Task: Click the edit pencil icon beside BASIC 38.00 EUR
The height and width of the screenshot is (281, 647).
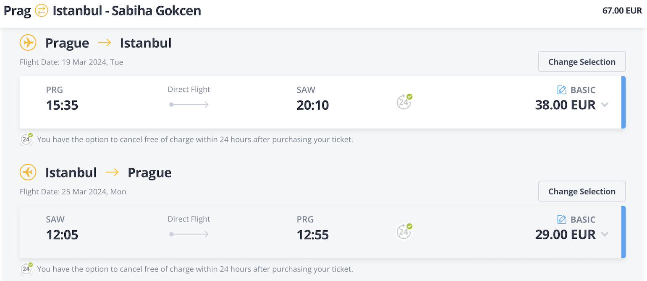Action: click(561, 90)
